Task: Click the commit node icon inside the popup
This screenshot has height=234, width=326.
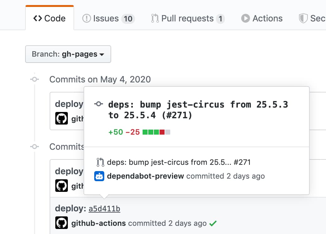Action: pos(98,104)
